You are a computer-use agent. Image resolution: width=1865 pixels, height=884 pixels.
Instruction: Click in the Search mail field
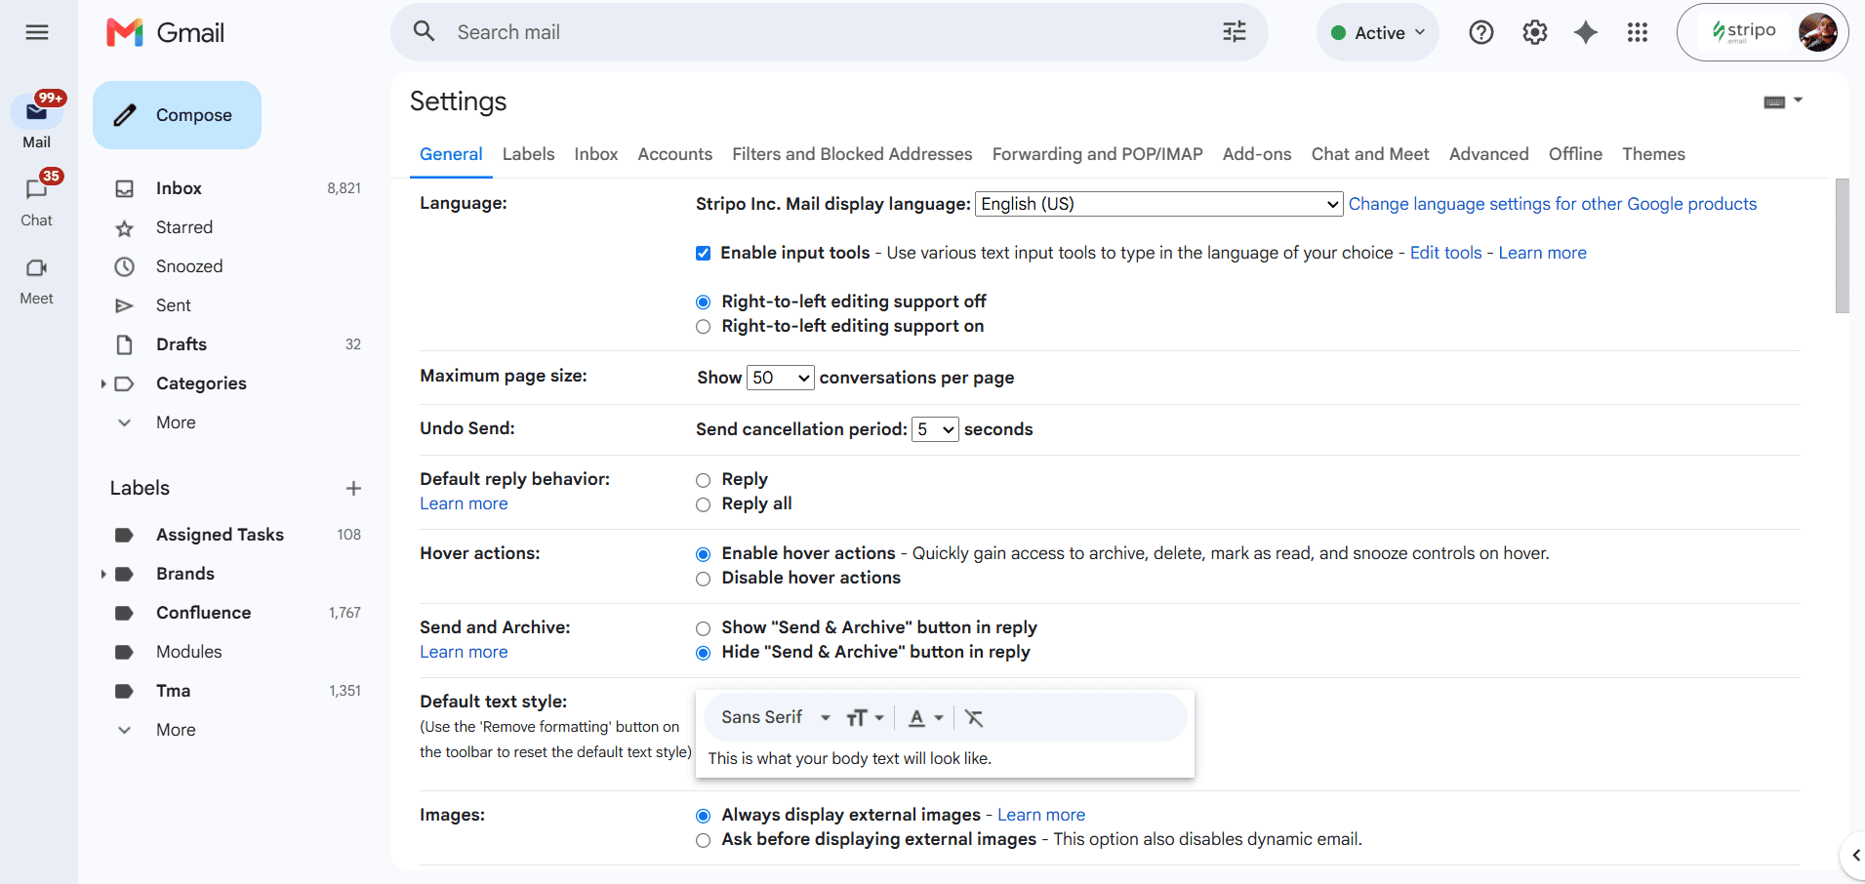[x=830, y=32]
